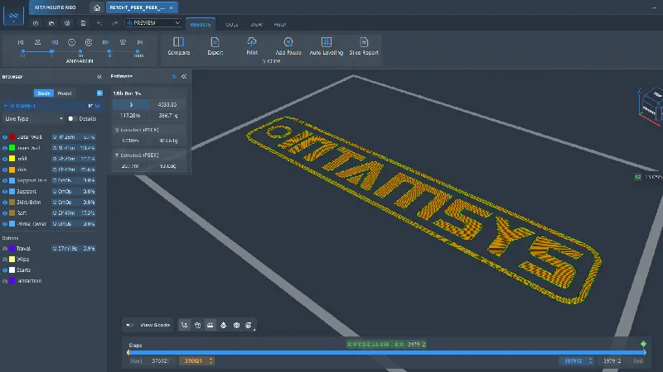Click the undo arrow in toolbar
The height and width of the screenshot is (372, 663).
pyautogui.click(x=99, y=23)
